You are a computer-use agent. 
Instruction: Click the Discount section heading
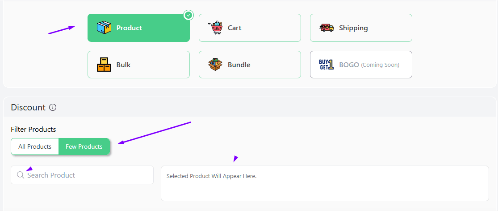(28, 108)
